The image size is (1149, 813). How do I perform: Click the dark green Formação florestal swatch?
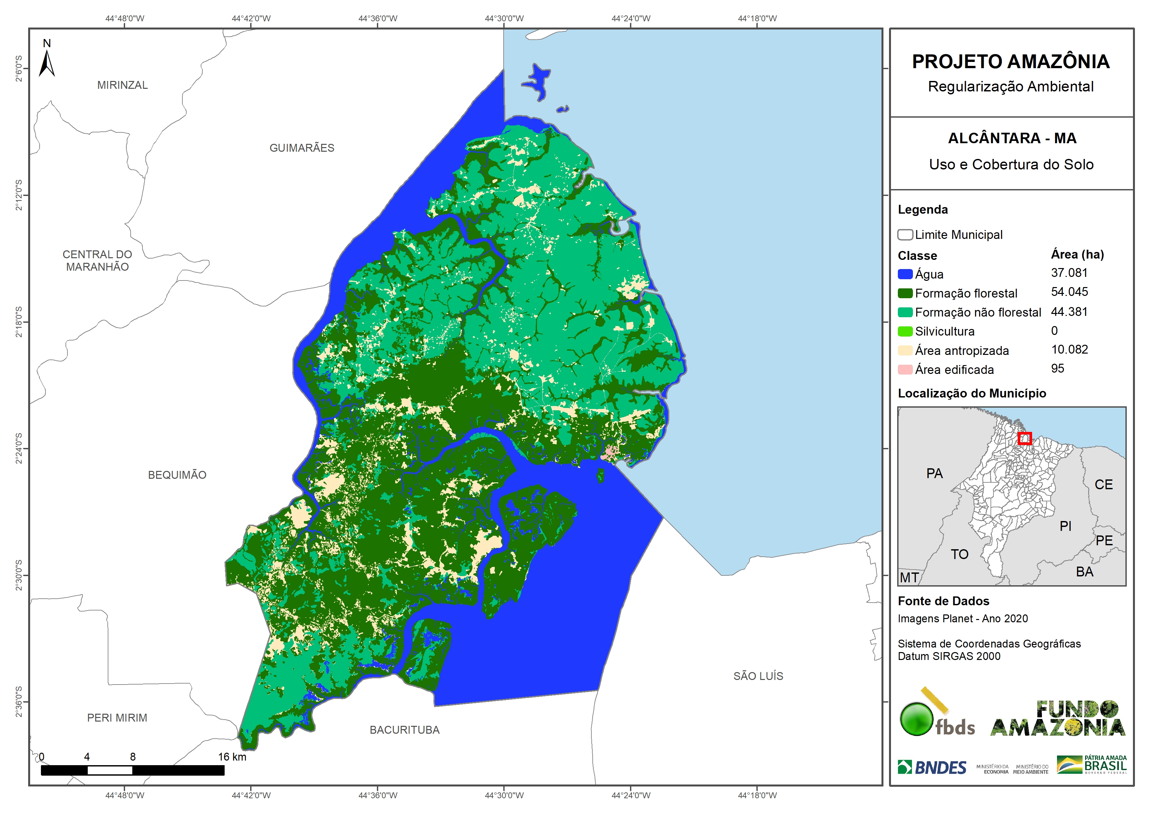tap(905, 293)
